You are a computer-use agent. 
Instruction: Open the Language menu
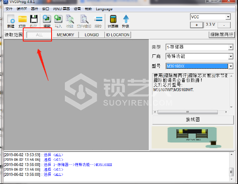pos(104,9)
